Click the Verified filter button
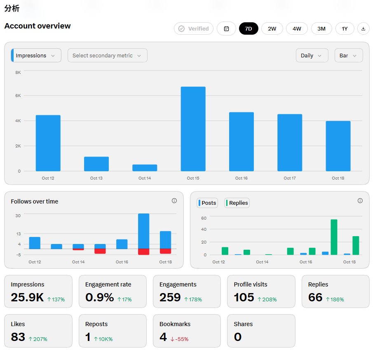The width and height of the screenshot is (375, 355). tap(194, 29)
